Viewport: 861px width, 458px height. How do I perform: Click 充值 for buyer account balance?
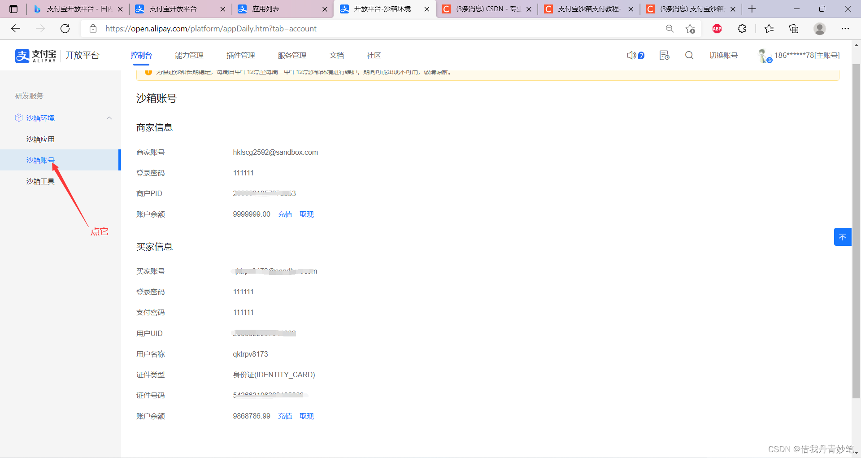point(285,416)
